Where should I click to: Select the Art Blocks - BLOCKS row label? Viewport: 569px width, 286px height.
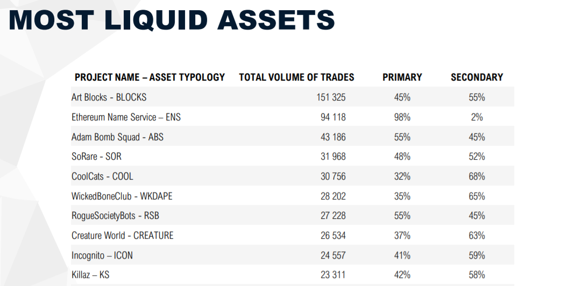[109, 97]
